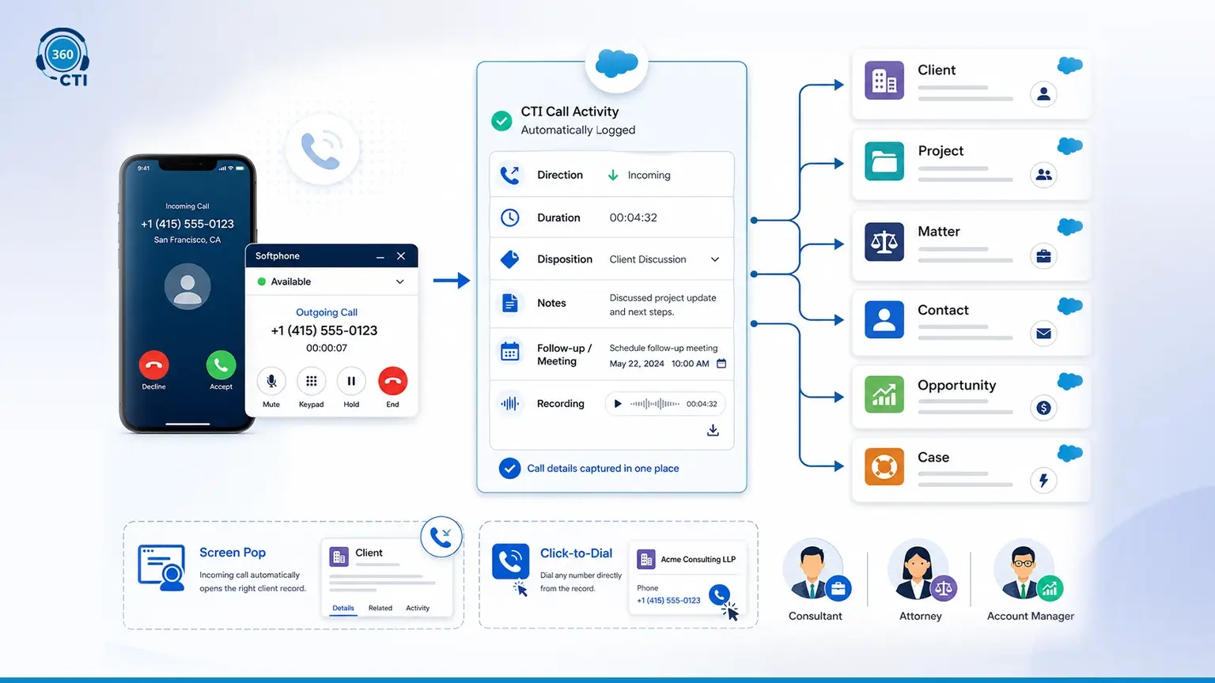This screenshot has width=1215, height=683.
Task: Open the calendar picker for follow-up meeting
Action: (721, 364)
